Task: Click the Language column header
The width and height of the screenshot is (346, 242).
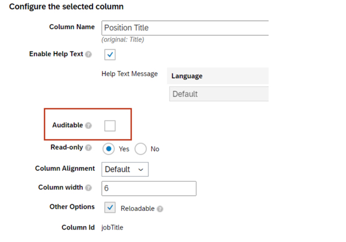Action: tap(187, 76)
